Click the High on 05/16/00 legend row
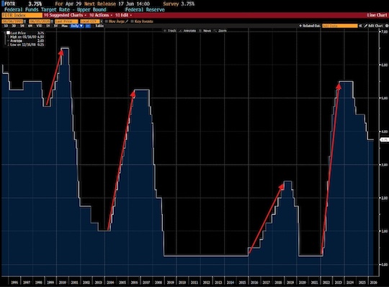This screenshot has width=389, height=287. coord(27,37)
